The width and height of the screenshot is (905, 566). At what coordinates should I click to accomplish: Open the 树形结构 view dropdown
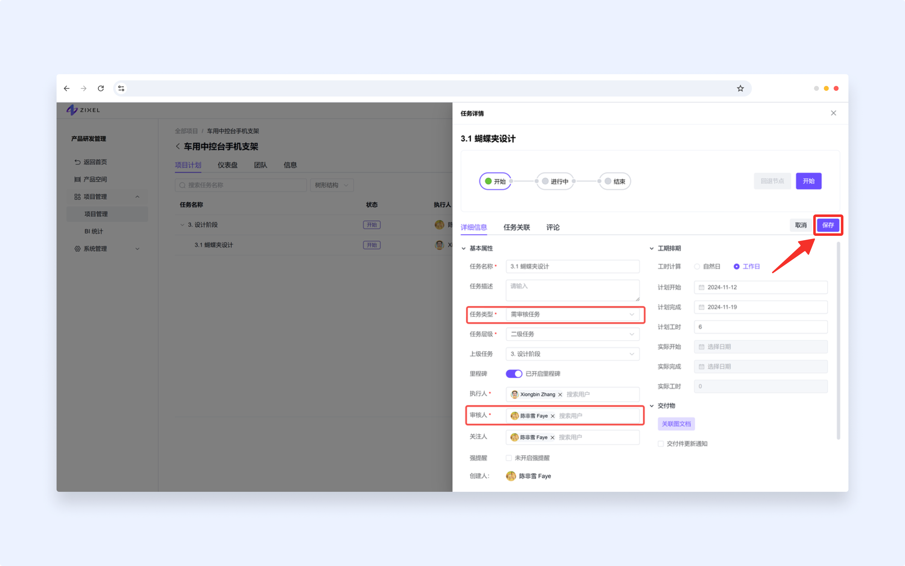coord(332,185)
